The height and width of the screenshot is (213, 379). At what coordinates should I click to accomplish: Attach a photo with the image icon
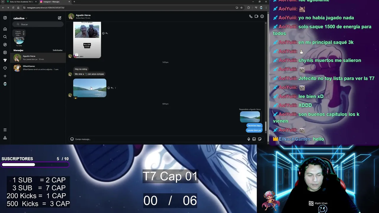(254, 139)
